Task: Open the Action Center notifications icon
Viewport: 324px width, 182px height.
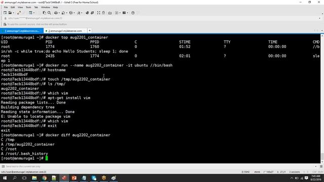Action: pyautogui.click(x=306, y=178)
